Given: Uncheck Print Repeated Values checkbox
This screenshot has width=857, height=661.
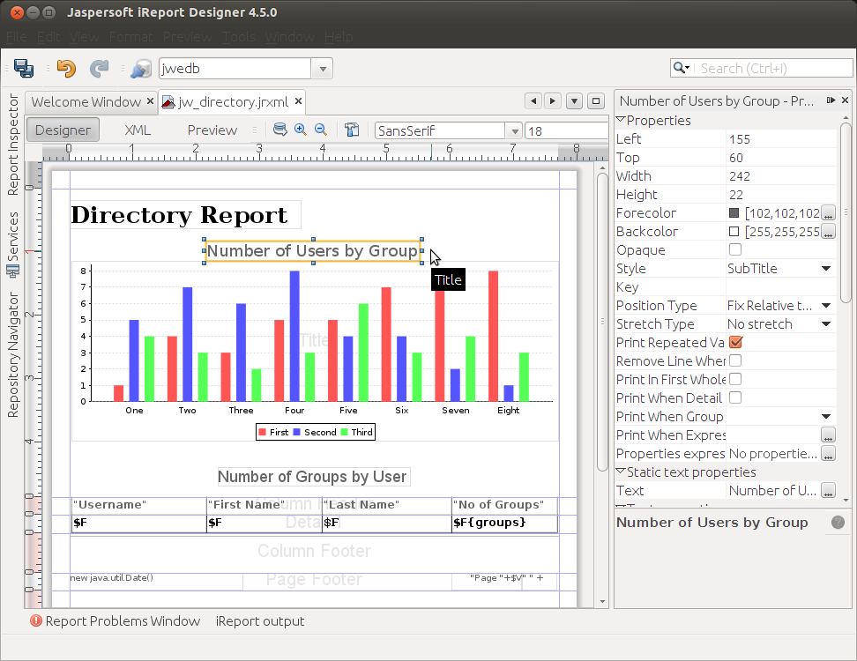Looking at the screenshot, I should (x=735, y=343).
